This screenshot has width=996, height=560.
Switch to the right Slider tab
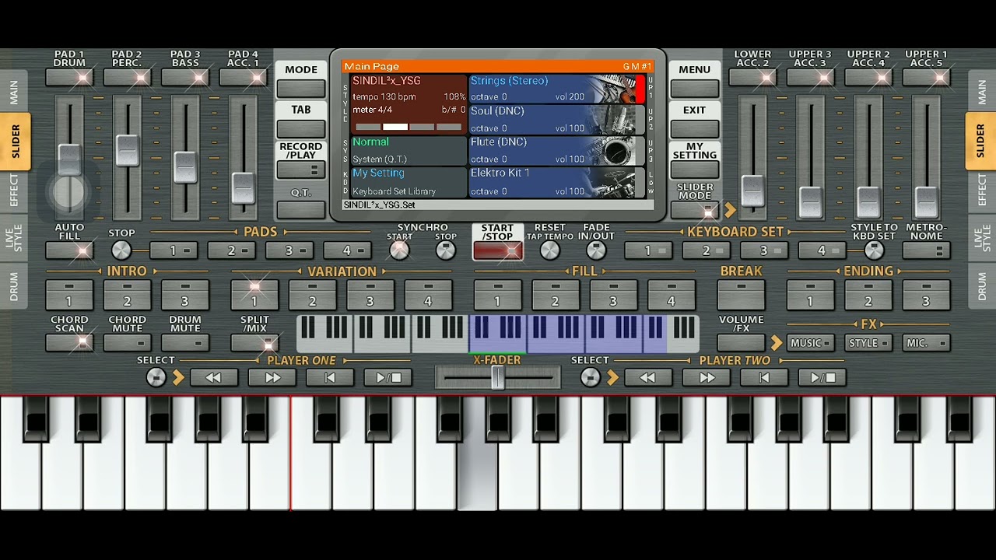(x=981, y=141)
